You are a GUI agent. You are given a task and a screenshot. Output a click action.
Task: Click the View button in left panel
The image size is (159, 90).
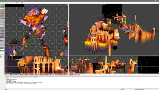2,36
